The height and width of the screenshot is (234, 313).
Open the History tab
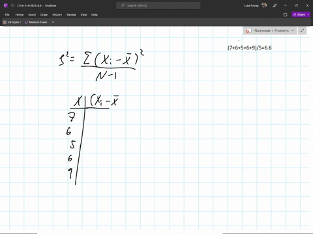tap(57, 15)
